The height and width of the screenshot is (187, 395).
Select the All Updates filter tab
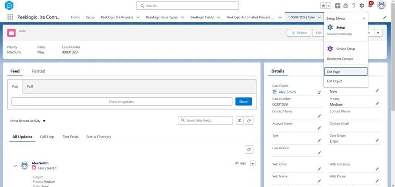coord(22,137)
